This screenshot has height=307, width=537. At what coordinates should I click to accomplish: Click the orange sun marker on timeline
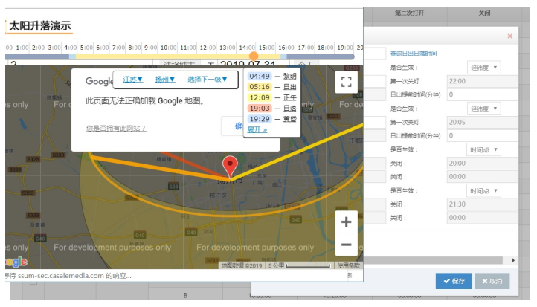click(254, 56)
